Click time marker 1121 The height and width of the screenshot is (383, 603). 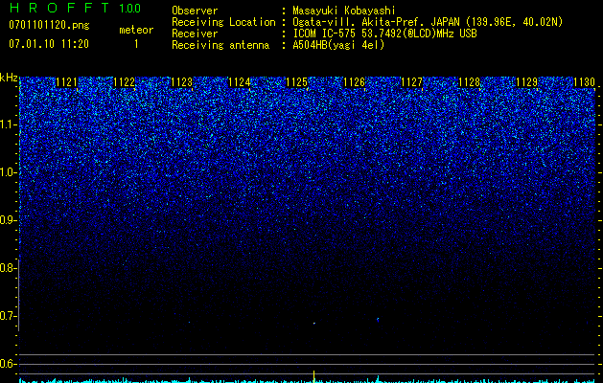click(x=66, y=82)
